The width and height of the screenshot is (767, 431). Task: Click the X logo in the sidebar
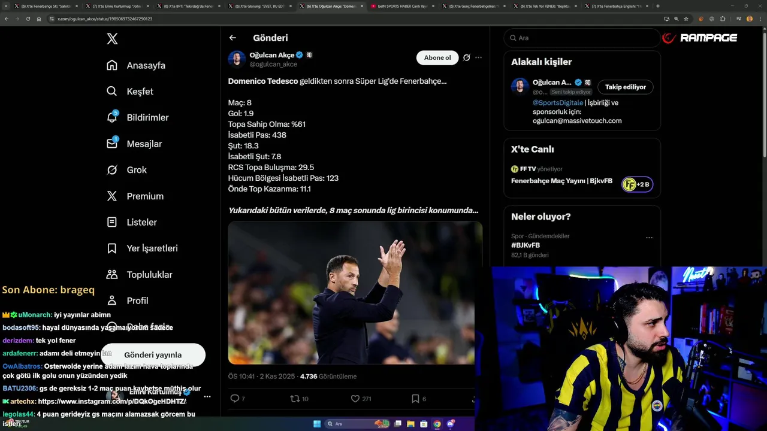coord(112,39)
